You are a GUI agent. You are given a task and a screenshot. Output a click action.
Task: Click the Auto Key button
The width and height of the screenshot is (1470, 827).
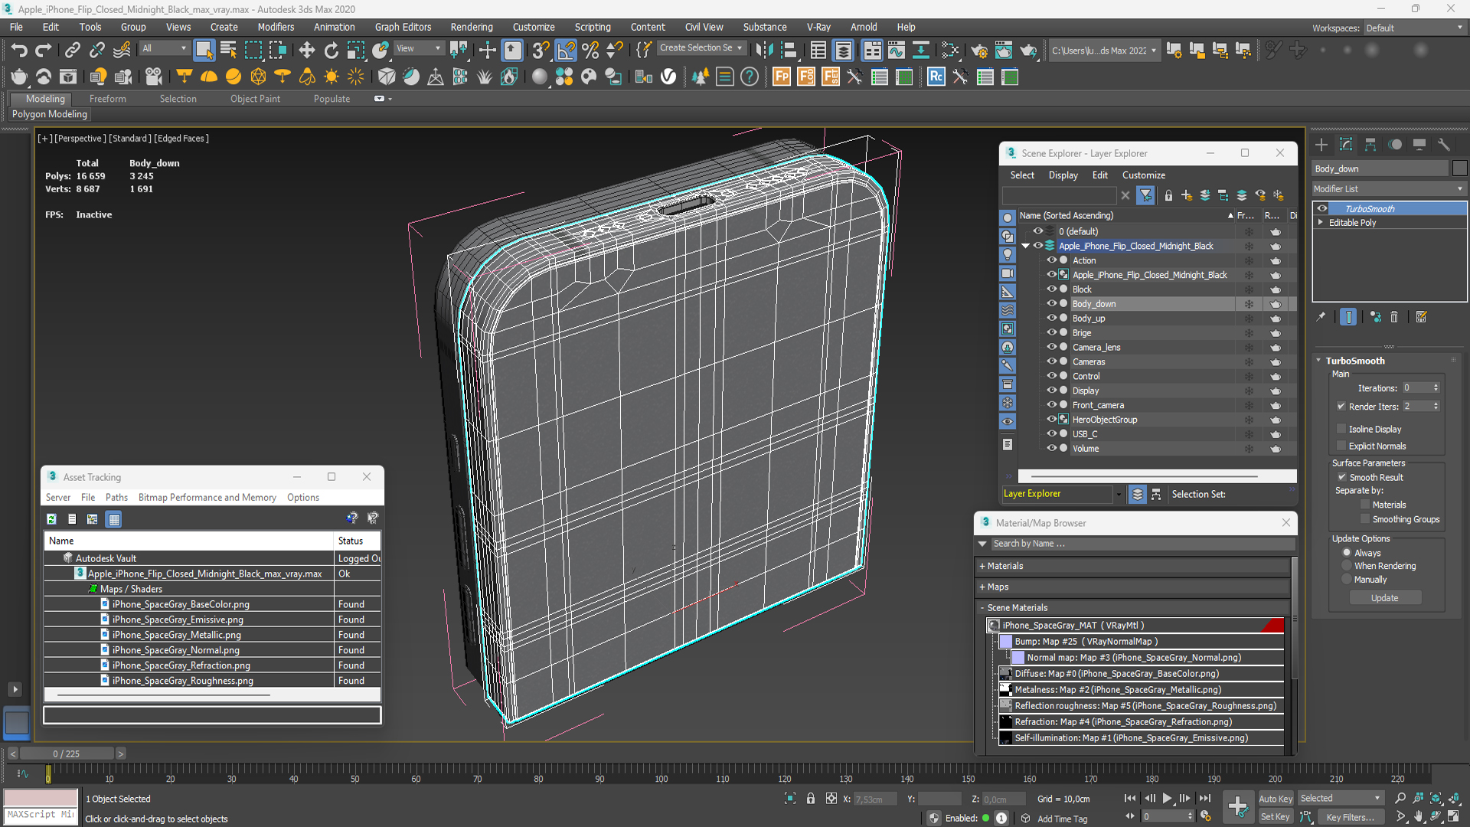click(x=1276, y=799)
